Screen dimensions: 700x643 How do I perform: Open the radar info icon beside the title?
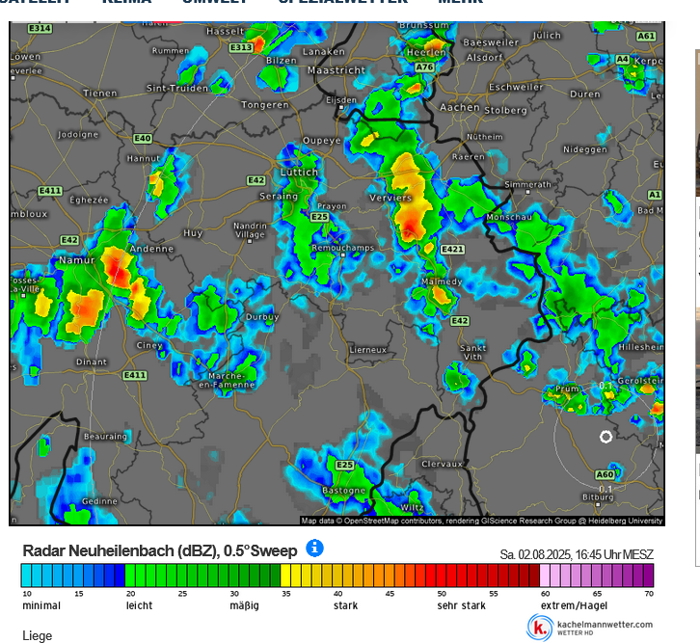click(314, 548)
